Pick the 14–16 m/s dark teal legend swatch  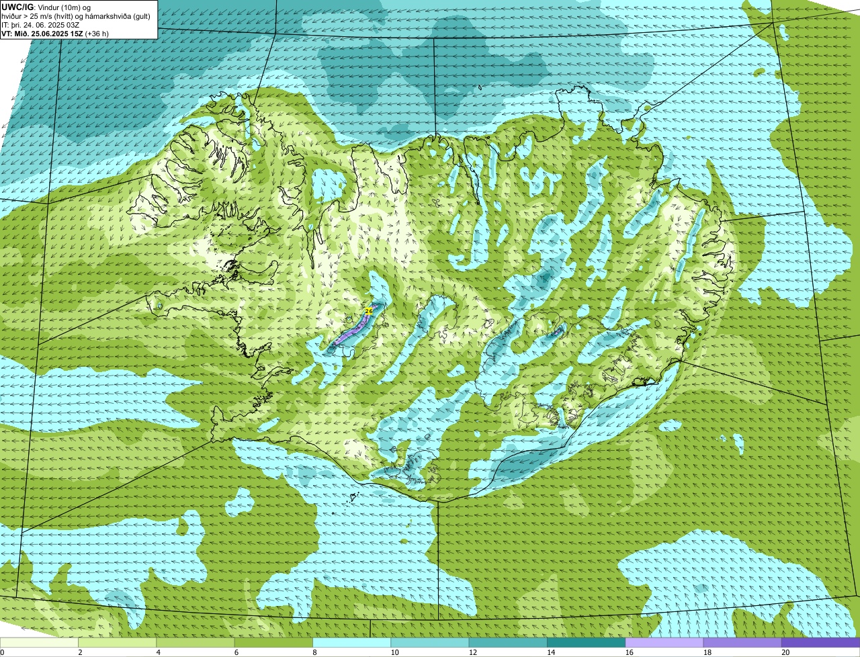pos(587,642)
